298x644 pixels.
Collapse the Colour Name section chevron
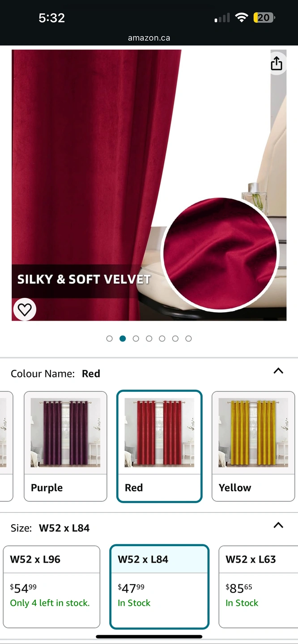point(278,371)
